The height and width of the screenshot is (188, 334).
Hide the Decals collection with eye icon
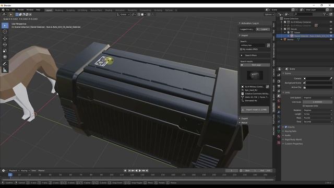tap(331, 29)
